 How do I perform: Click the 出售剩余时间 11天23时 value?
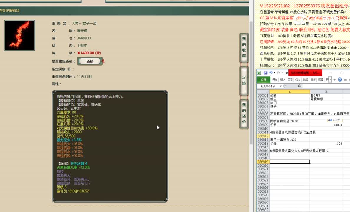[84, 77]
